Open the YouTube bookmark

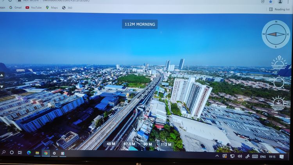pos(34,7)
